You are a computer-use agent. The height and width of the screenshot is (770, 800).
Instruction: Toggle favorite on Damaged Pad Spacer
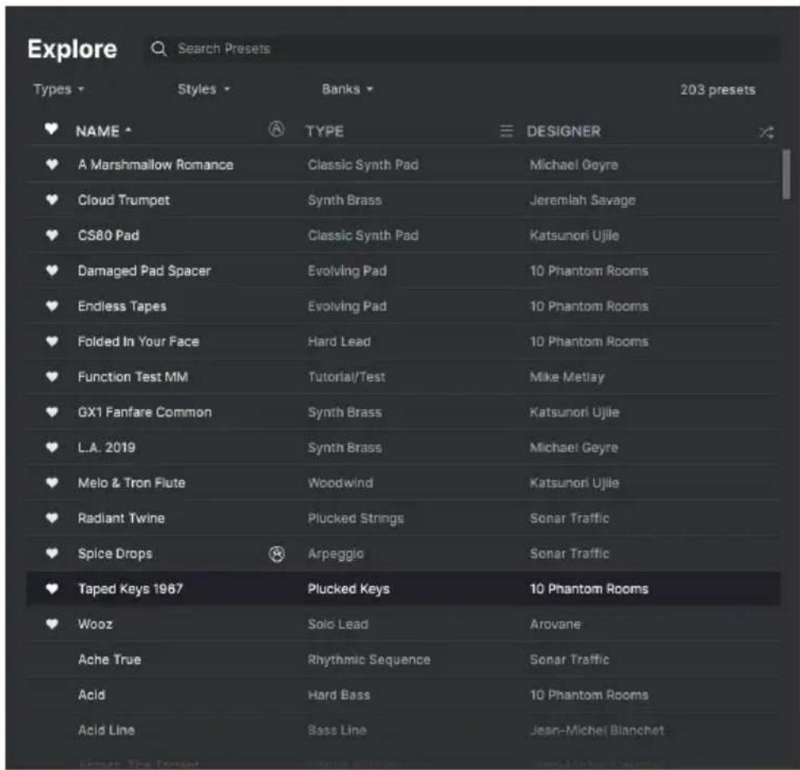coord(52,270)
